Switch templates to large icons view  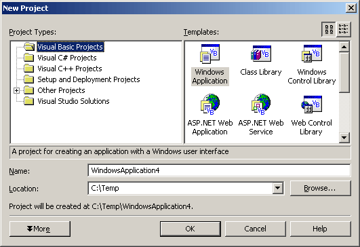click(329, 29)
